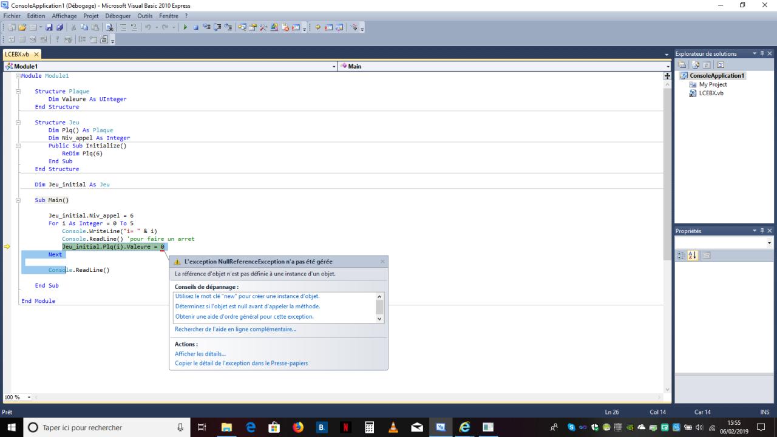Click the Undo arrow in the toolbar

[149, 27]
